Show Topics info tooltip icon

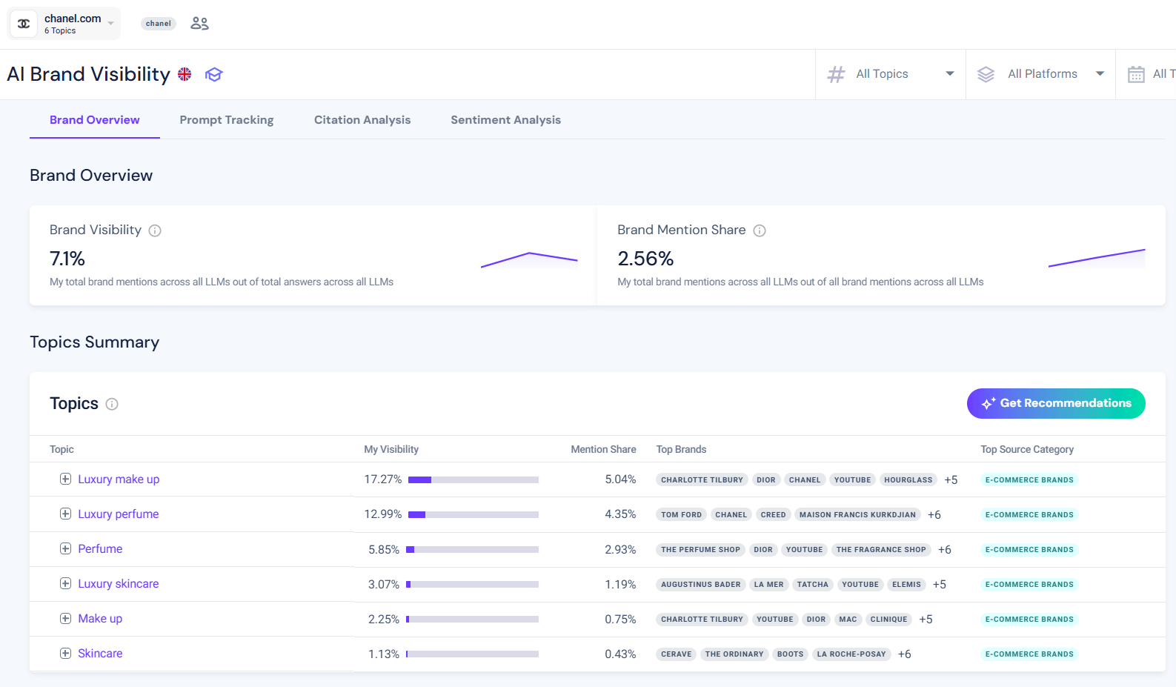click(x=112, y=404)
